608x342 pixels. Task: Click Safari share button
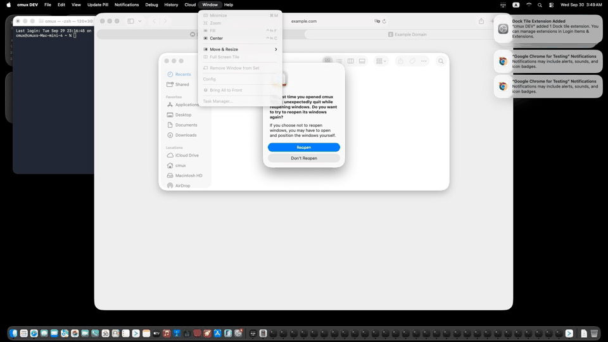point(481,21)
